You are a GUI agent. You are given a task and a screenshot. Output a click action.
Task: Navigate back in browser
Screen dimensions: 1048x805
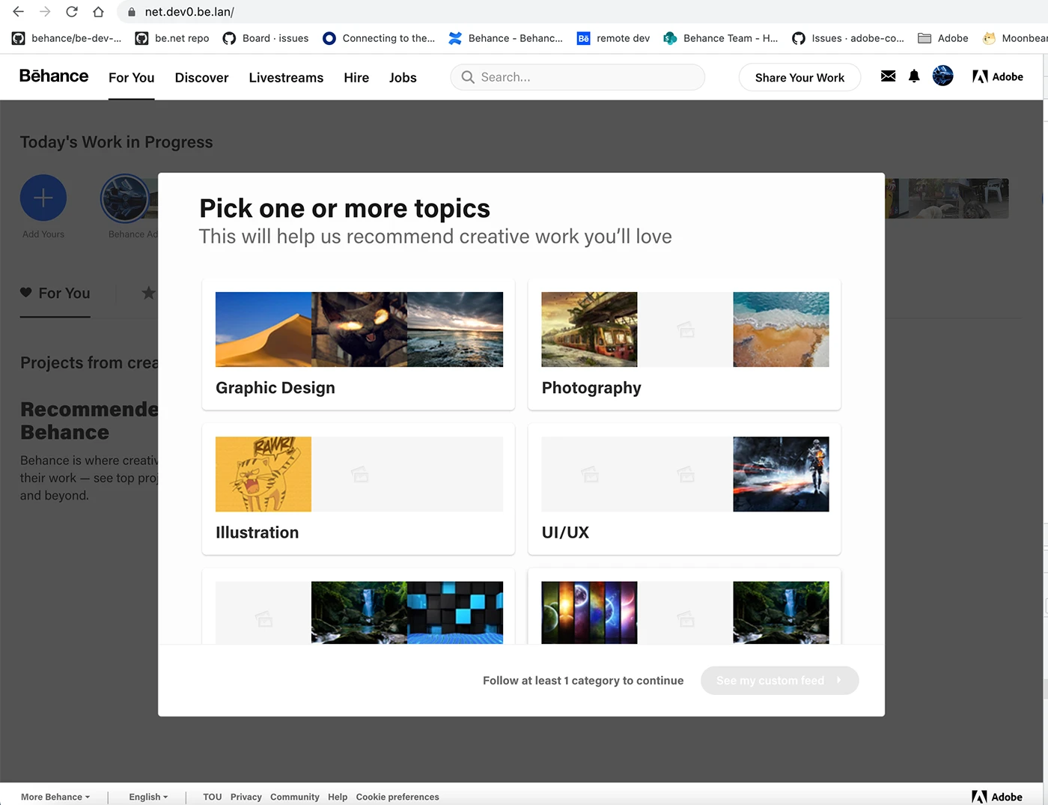pos(19,12)
